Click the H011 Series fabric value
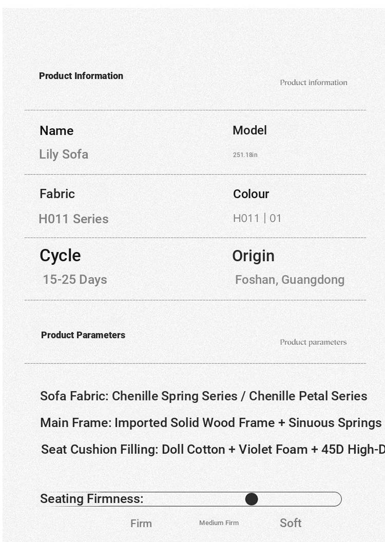This screenshot has width=385, height=542. pos(73,219)
